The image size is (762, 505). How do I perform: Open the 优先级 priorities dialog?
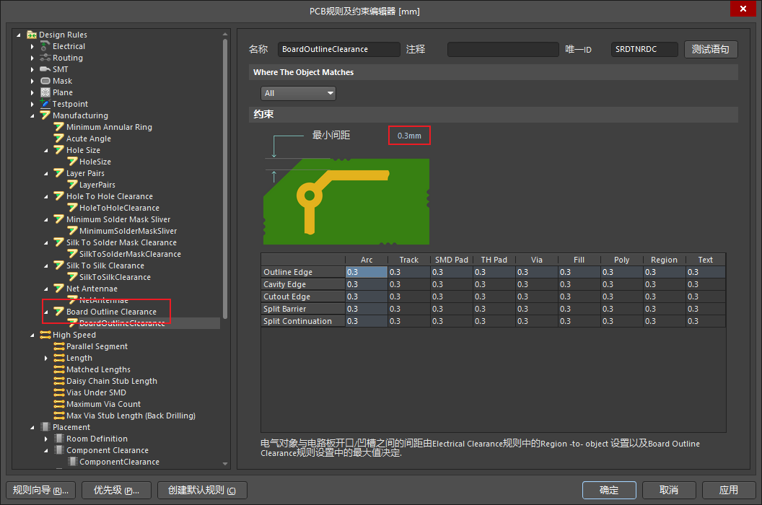pos(116,490)
